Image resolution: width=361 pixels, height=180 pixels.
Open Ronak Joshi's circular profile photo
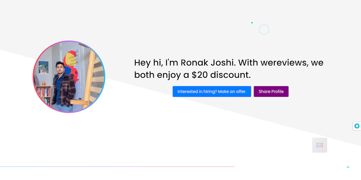(69, 77)
